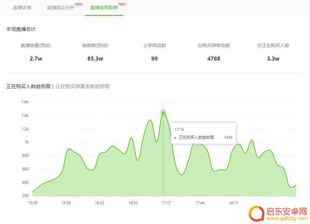Click the 400 y-axis label
The image size is (310, 224).
coord(25,182)
